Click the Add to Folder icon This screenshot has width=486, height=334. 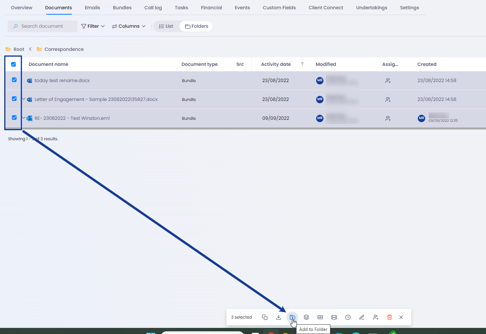(x=292, y=317)
